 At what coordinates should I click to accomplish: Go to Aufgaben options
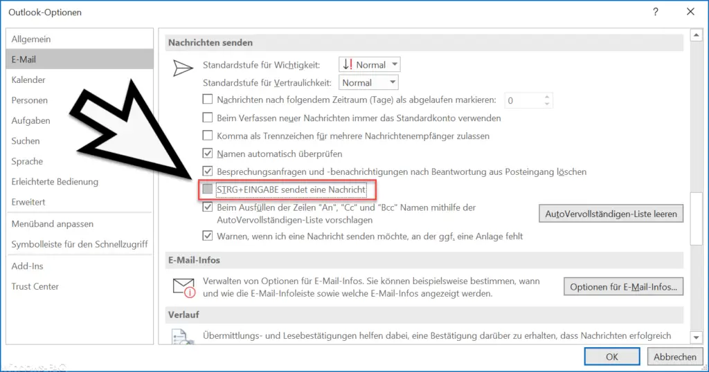tap(80, 120)
